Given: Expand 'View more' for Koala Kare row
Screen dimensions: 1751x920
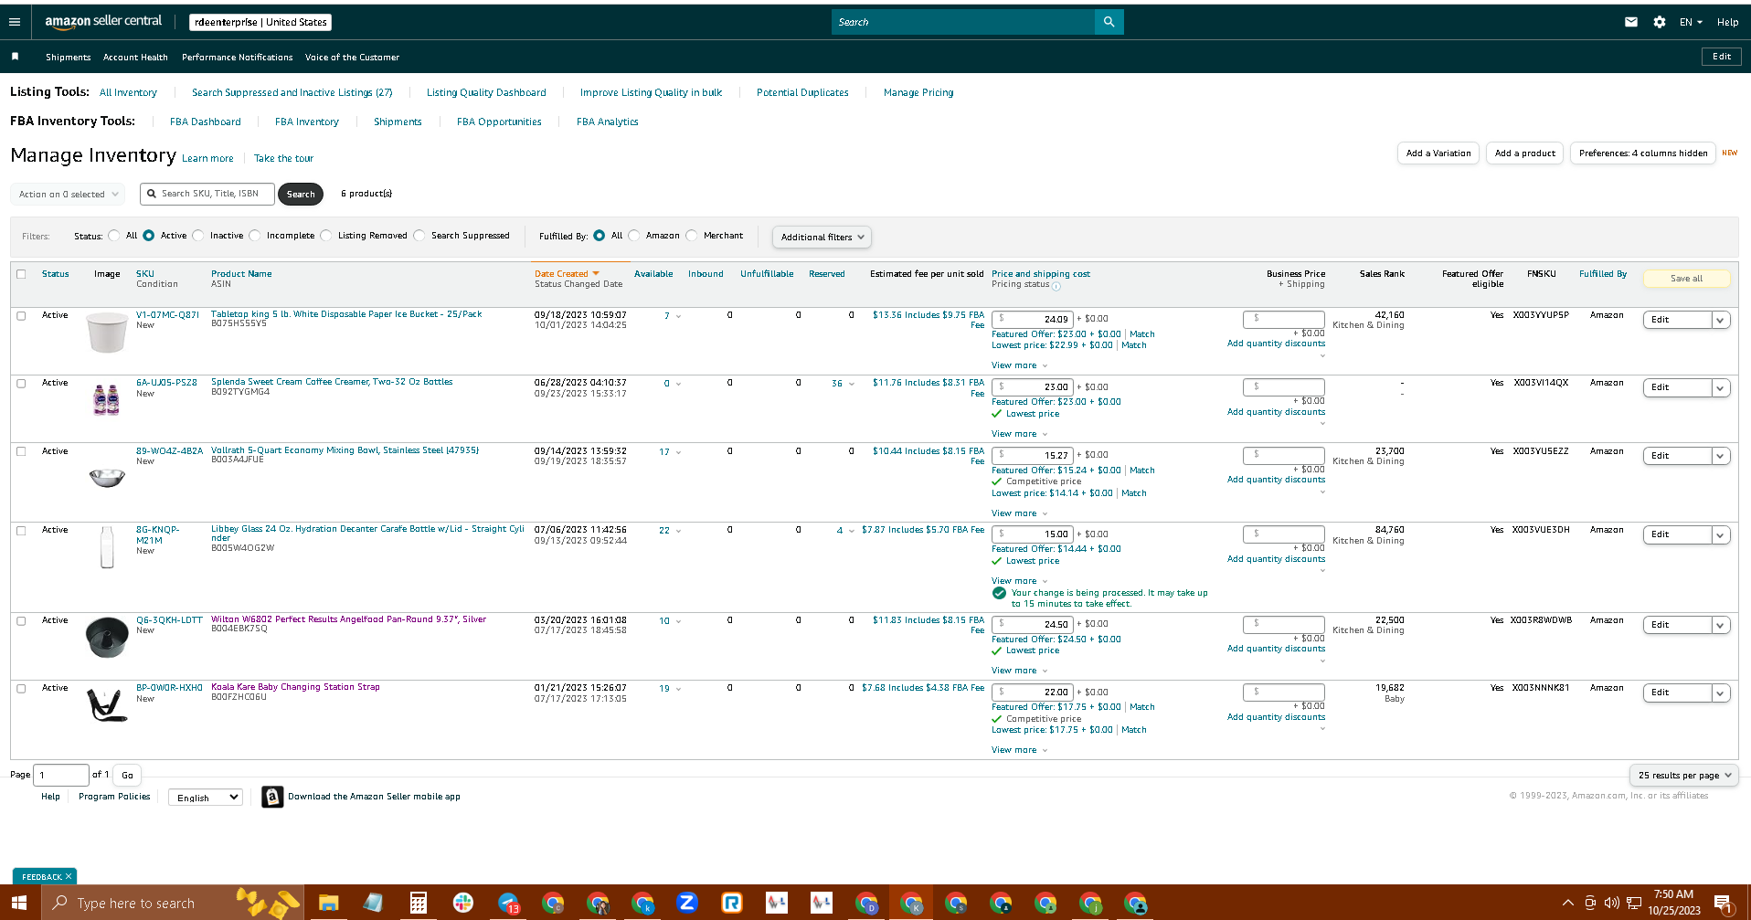Looking at the screenshot, I should (1019, 750).
